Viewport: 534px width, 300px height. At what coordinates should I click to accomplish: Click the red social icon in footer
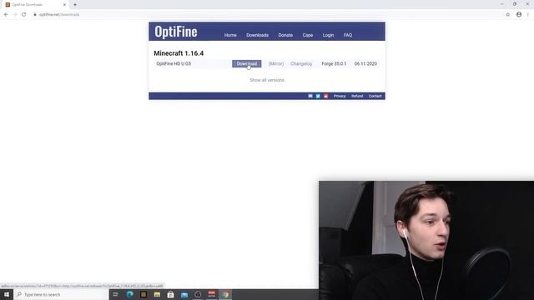[325, 97]
